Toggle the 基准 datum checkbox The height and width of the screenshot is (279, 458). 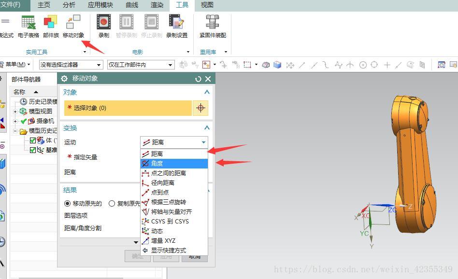point(33,150)
